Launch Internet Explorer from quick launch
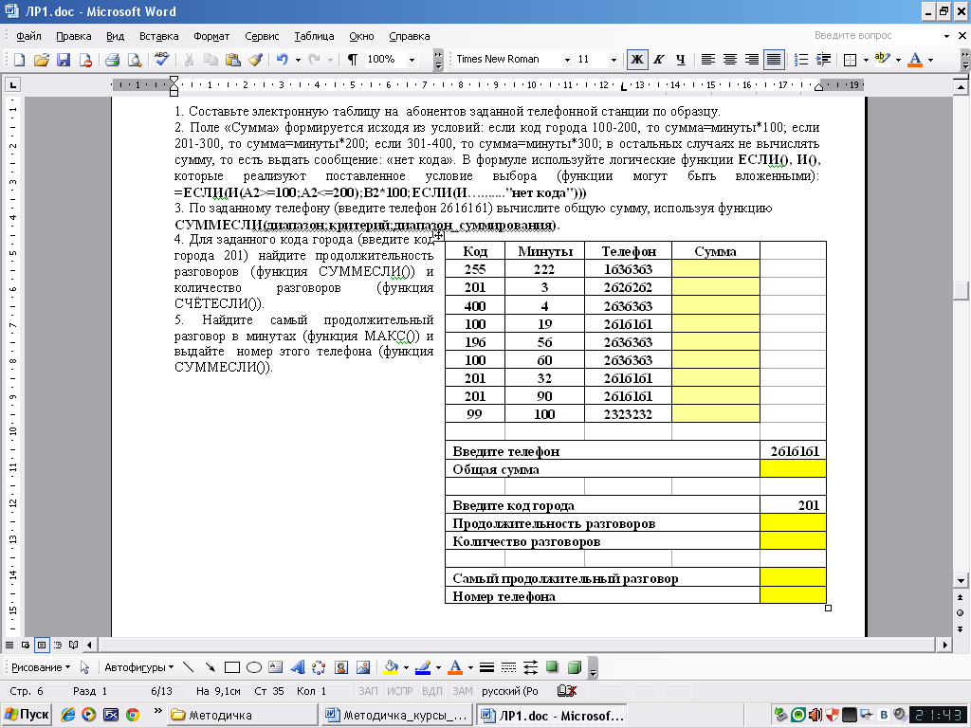This screenshot has height=728, width=971. [67, 715]
